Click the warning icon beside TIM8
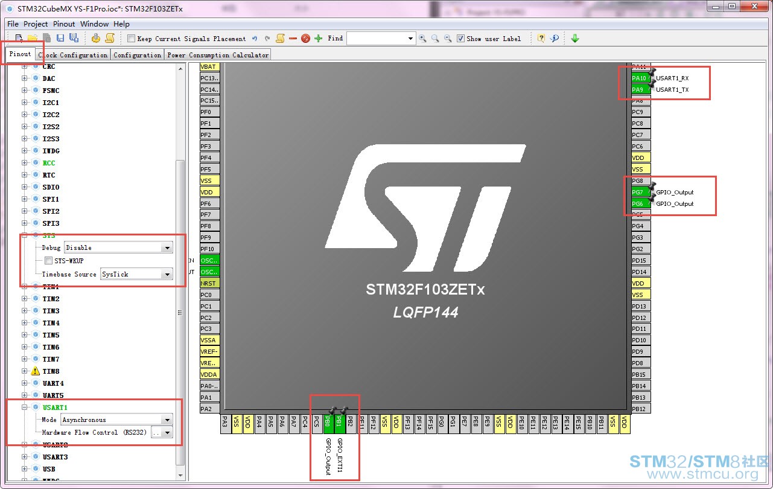This screenshot has height=489, width=773. pos(36,371)
